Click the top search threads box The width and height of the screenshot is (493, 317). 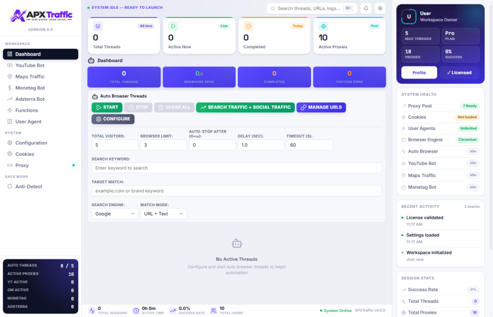312,8
